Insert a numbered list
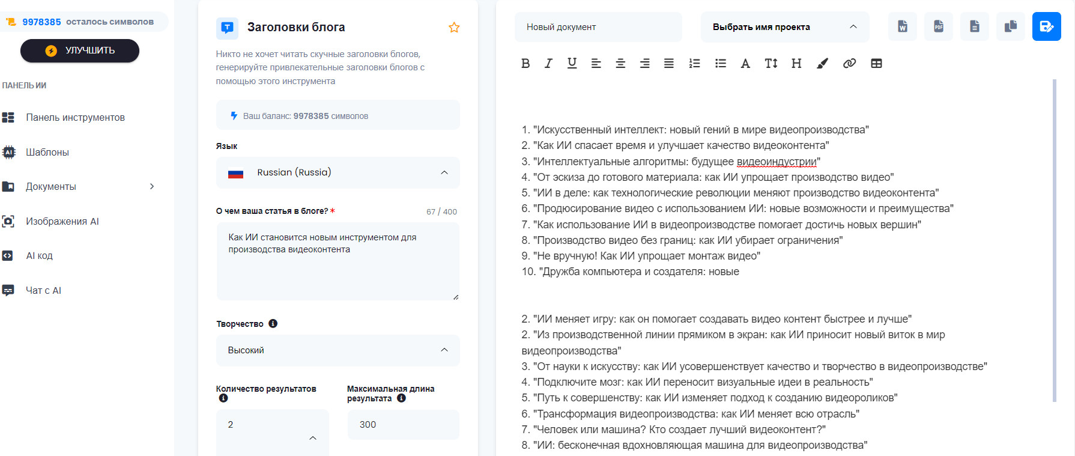Image resolution: width=1075 pixels, height=456 pixels. [694, 63]
